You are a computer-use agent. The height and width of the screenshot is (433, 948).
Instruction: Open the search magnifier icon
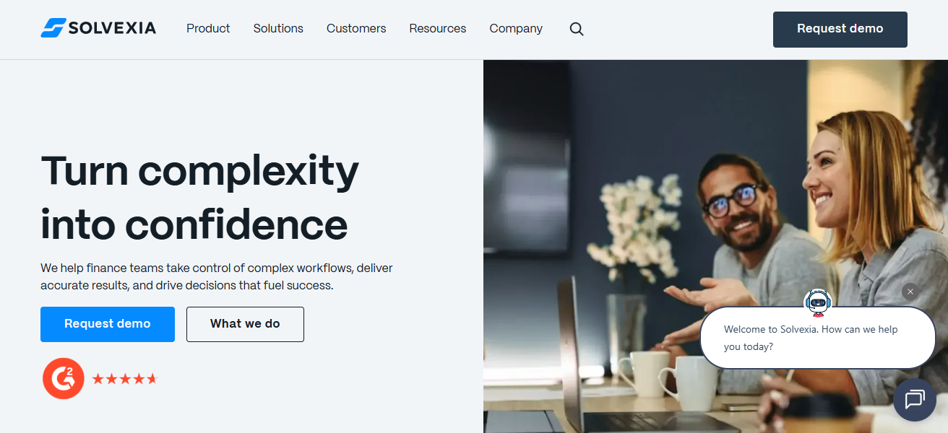[577, 29]
